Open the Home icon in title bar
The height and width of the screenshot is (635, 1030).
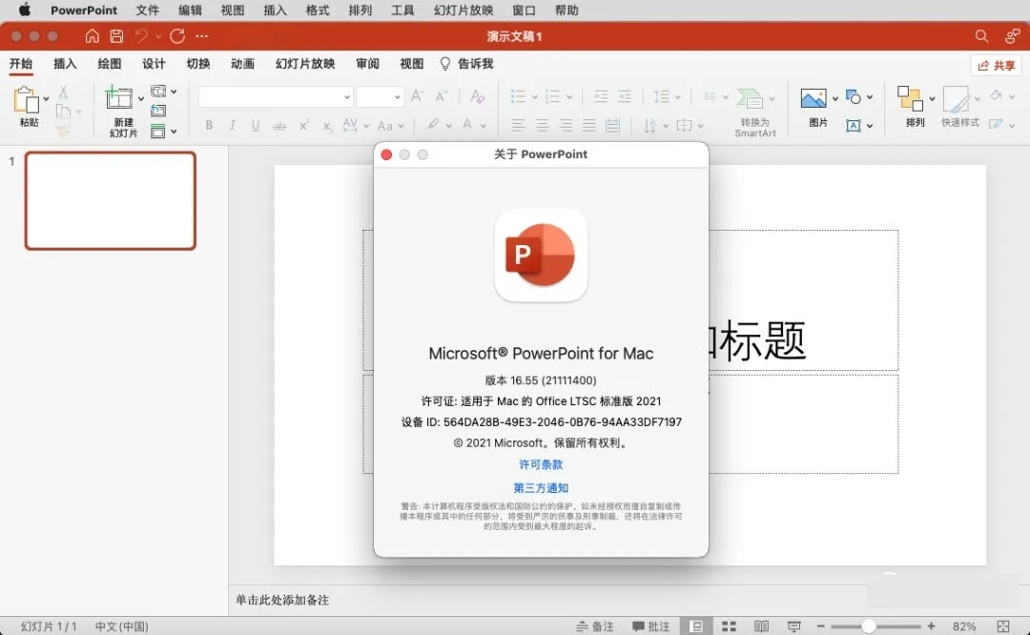(92, 36)
